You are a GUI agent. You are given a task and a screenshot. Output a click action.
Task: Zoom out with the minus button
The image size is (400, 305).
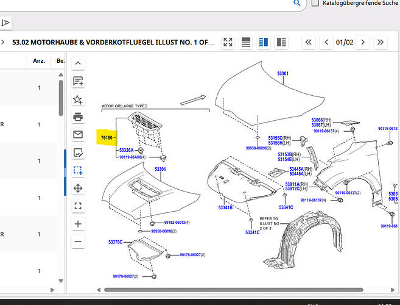point(78,242)
